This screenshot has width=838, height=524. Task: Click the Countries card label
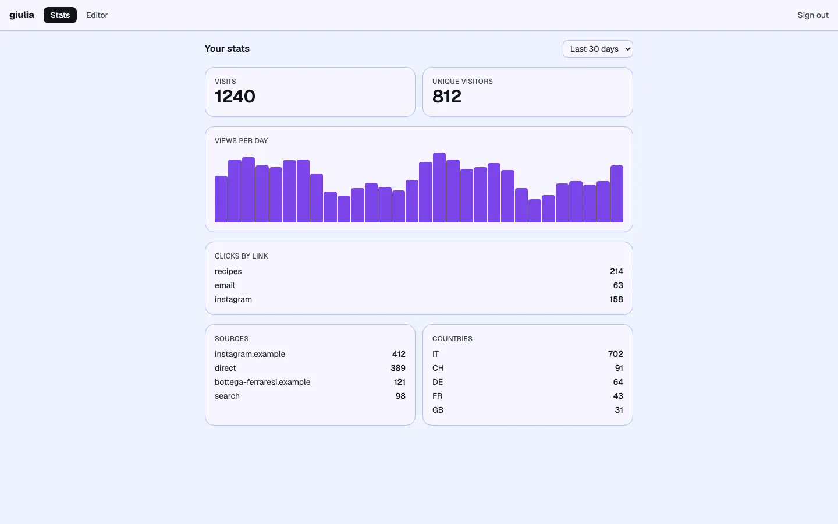[x=452, y=339]
